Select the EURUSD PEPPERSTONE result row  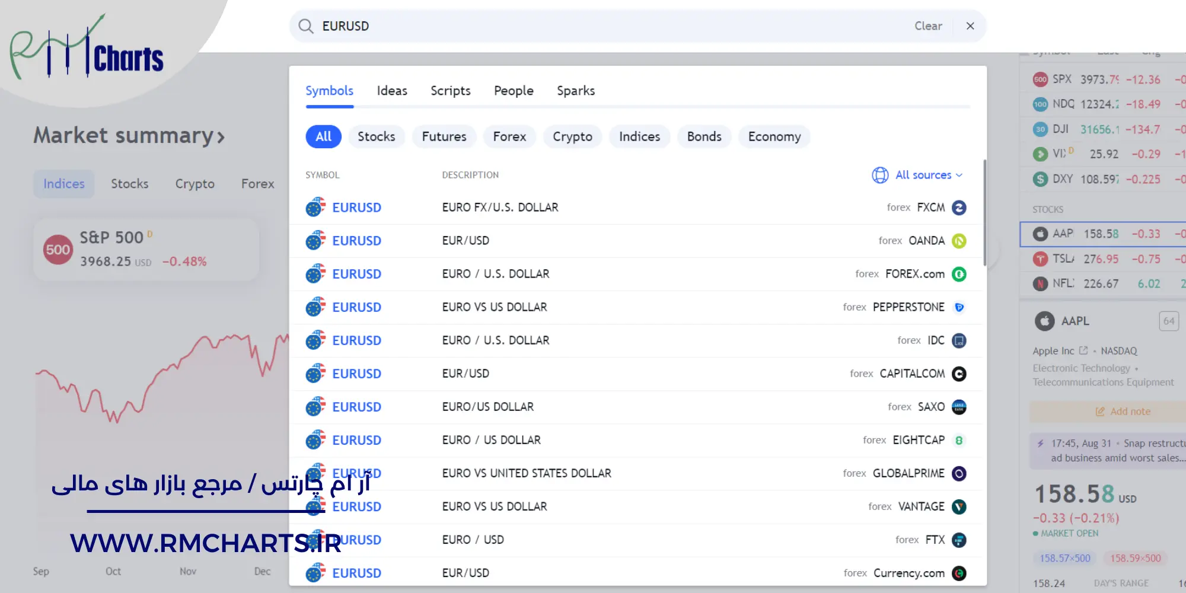pos(635,307)
